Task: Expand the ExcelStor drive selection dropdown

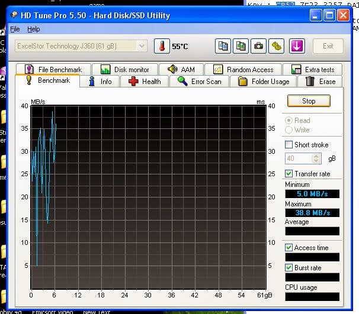Action: click(142, 46)
